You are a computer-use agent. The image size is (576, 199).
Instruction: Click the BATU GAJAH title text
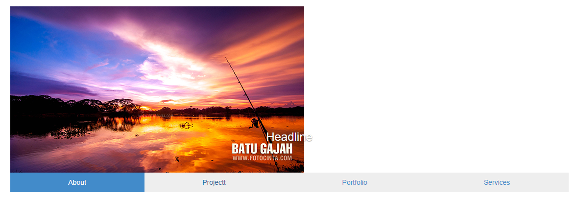(263, 149)
